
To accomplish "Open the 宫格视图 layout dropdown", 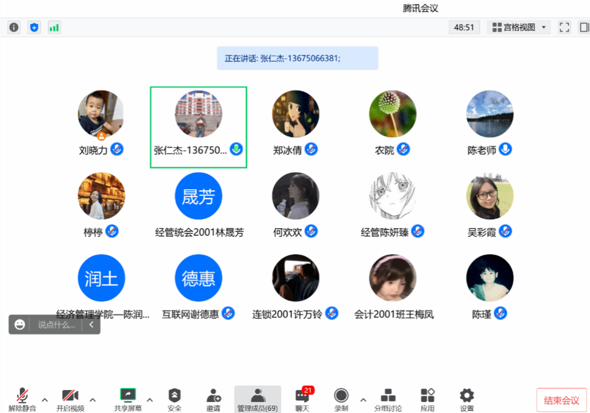I will pyautogui.click(x=519, y=28).
